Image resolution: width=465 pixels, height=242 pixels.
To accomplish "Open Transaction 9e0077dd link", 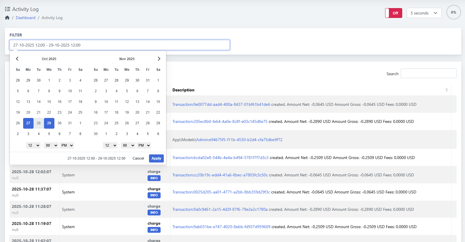I will coord(221,104).
